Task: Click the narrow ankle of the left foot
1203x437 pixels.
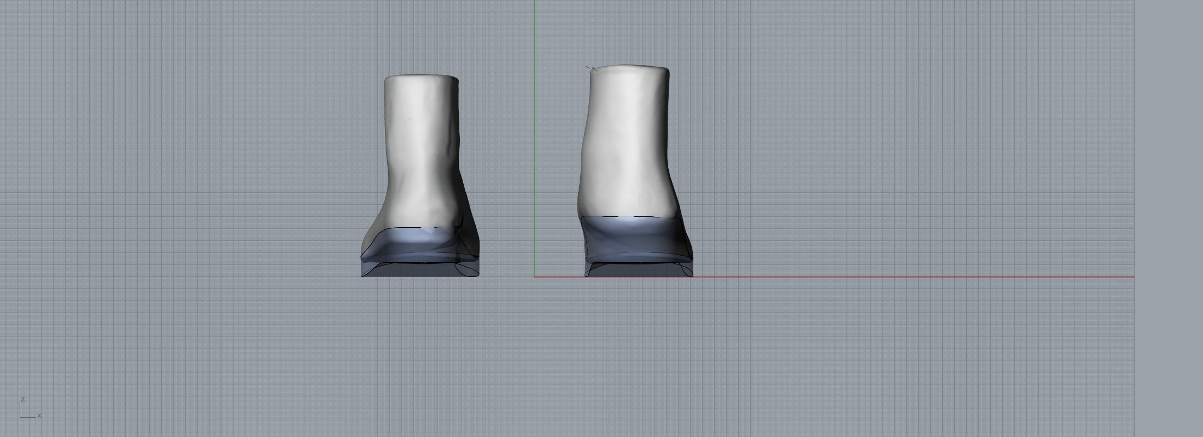Action: [x=424, y=180]
